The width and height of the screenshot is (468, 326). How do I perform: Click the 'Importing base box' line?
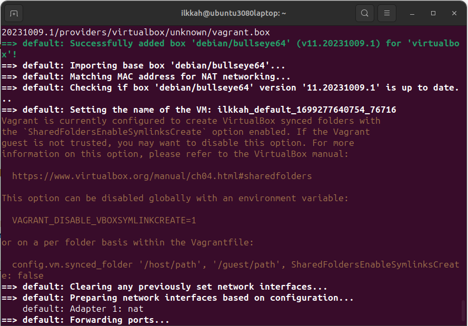(143, 65)
